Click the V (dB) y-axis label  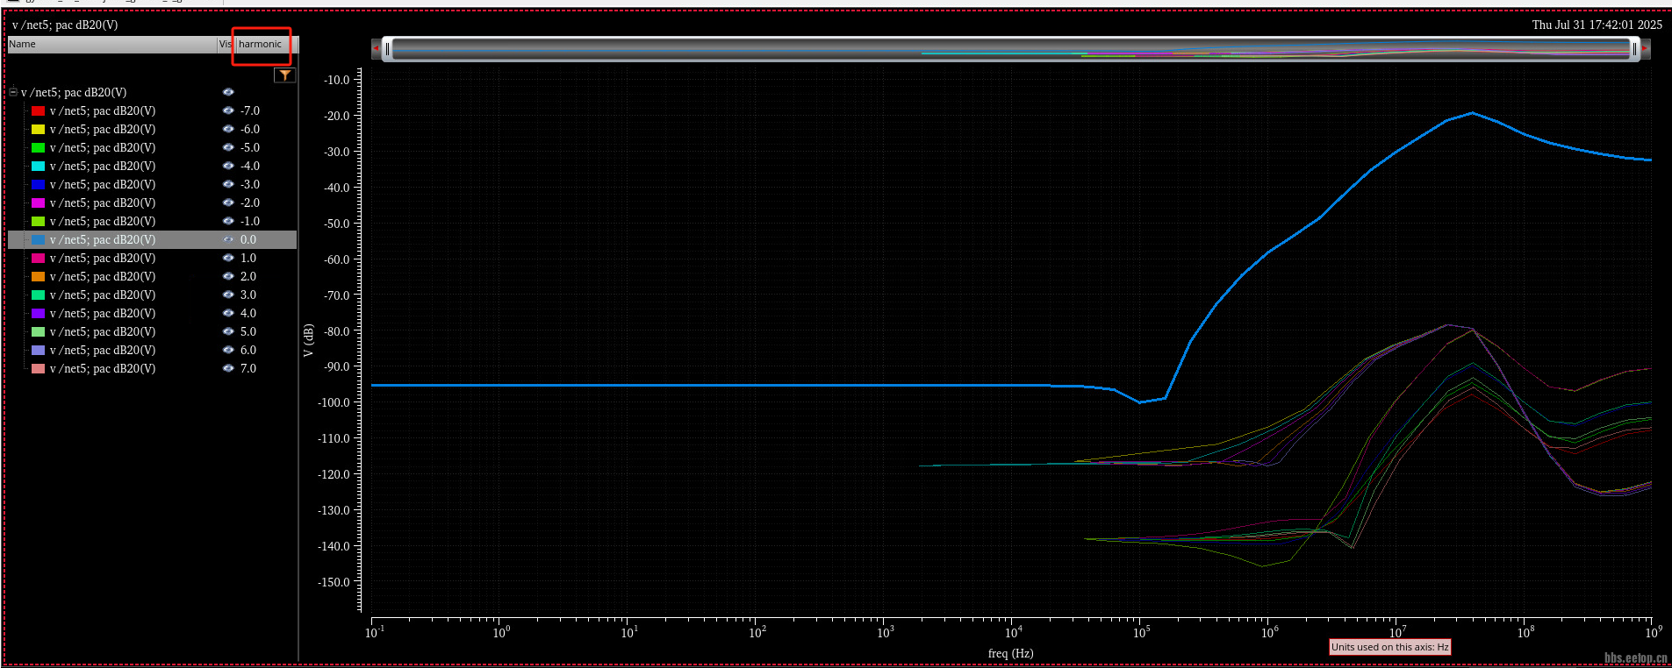point(308,340)
